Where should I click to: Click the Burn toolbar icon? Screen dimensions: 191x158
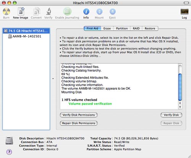point(6,11)
